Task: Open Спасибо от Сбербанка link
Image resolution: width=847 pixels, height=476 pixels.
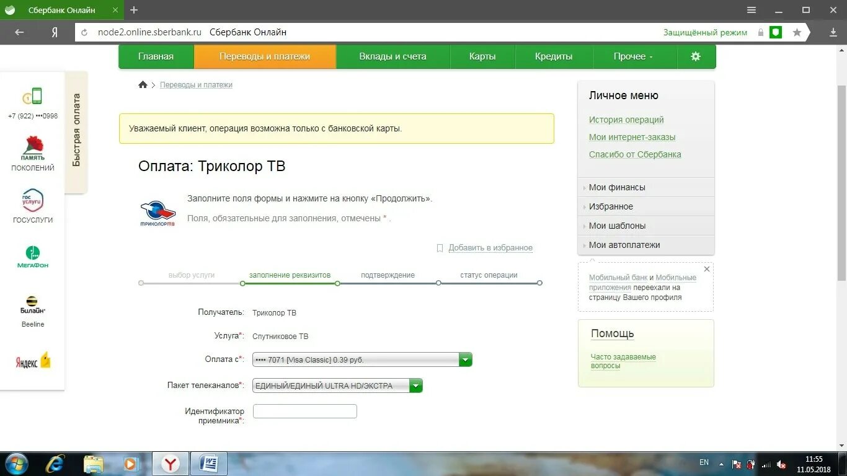Action: (635, 154)
